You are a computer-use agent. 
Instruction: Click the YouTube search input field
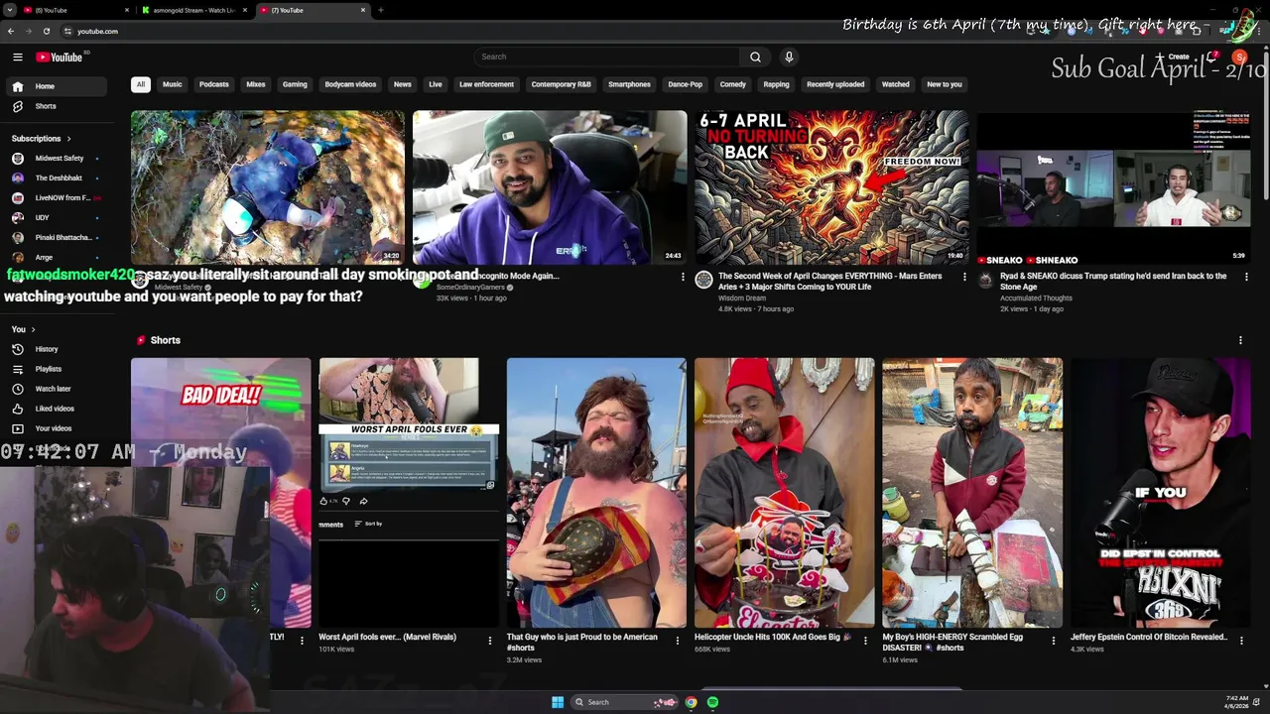coord(606,57)
